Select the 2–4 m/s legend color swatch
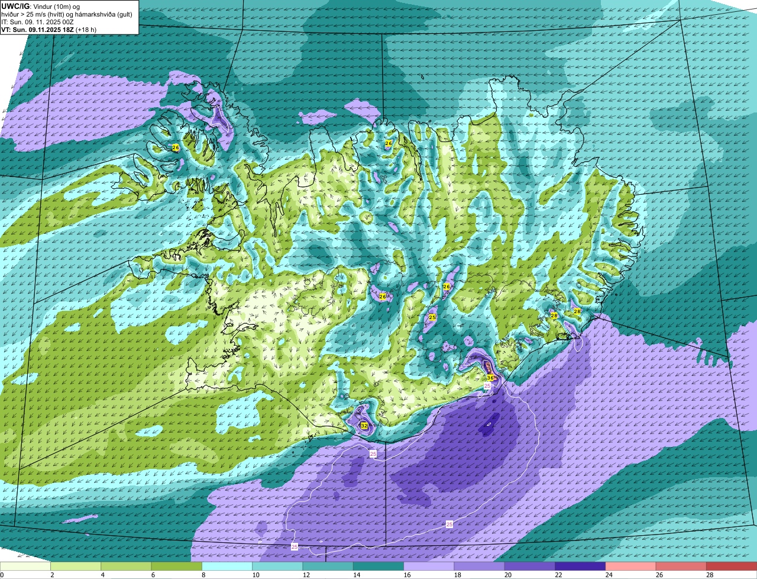 tap(76, 566)
